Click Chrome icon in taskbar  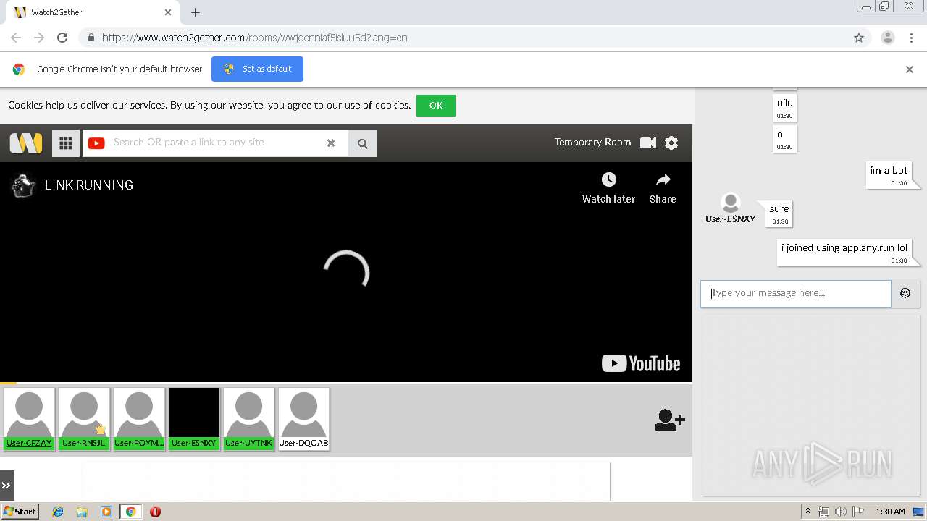click(x=130, y=512)
